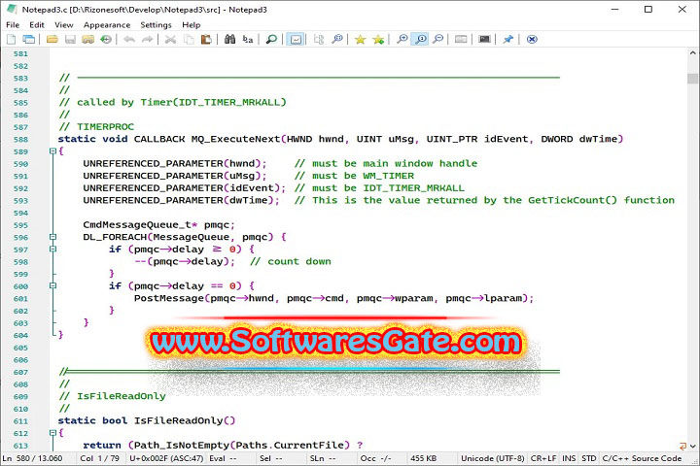Click the grayed document-tree toolbar icon
The width and height of the screenshot is (700, 466).
click(x=319, y=40)
